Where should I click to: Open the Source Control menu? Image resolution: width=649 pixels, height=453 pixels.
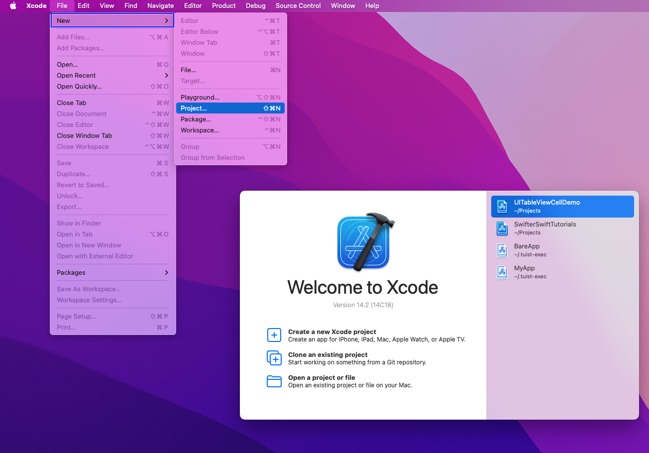pyautogui.click(x=298, y=6)
